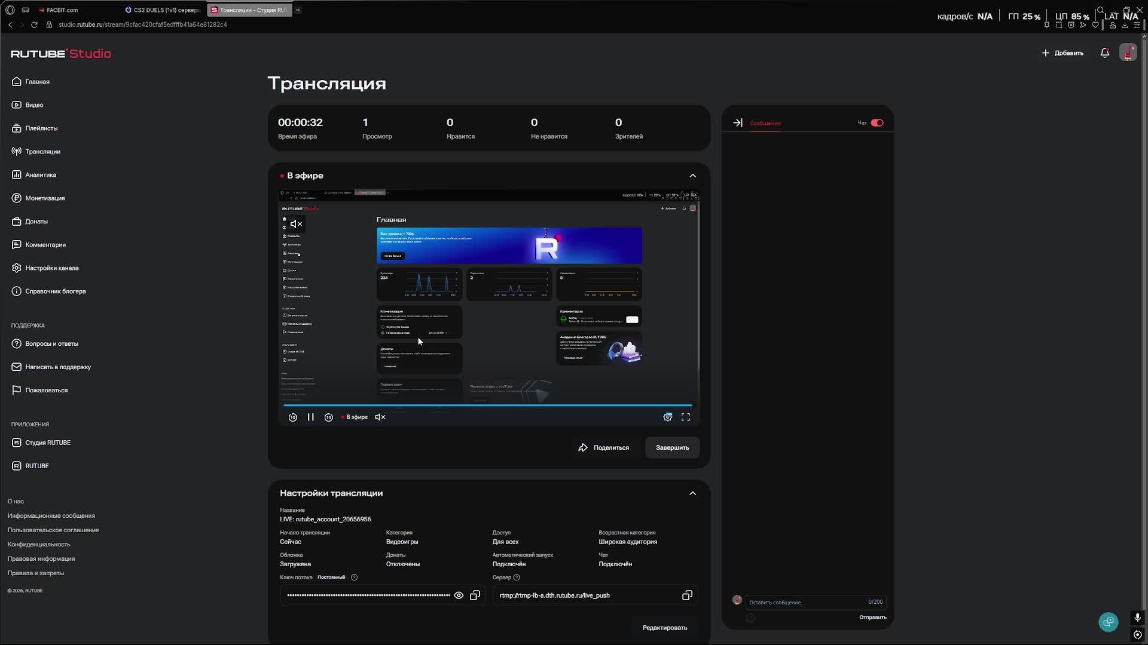
Task: Select the Сообщения tab in the chat panel
Action: [765, 123]
